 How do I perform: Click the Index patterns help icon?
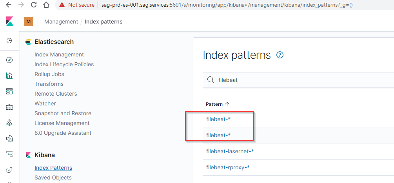[280, 55]
